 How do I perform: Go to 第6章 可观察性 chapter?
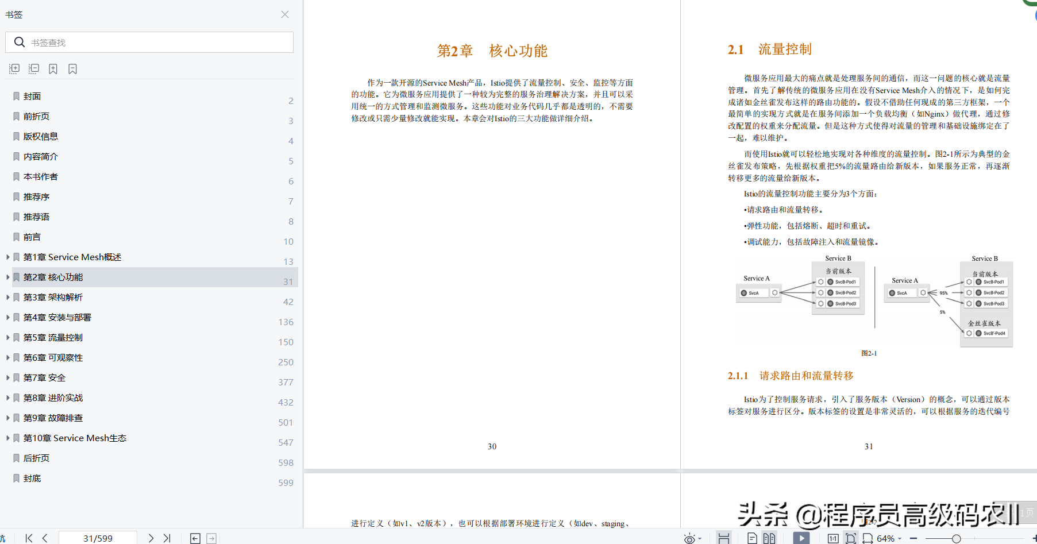[53, 357]
